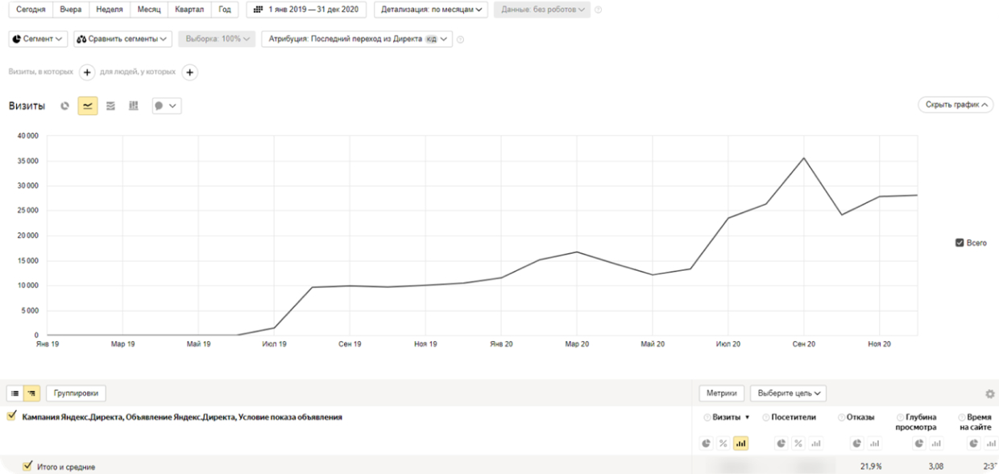The width and height of the screenshot is (999, 474).
Task: Select the Вчера period tab
Action: click(71, 10)
